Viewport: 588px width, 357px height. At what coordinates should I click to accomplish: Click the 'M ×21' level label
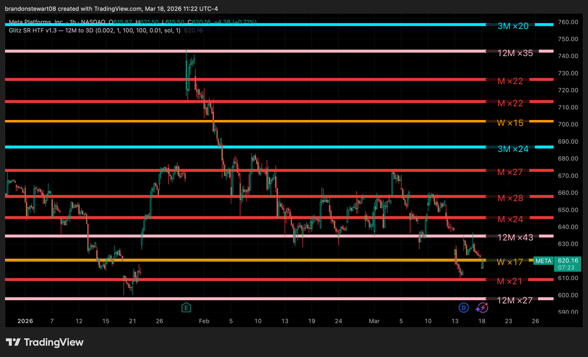coord(511,281)
